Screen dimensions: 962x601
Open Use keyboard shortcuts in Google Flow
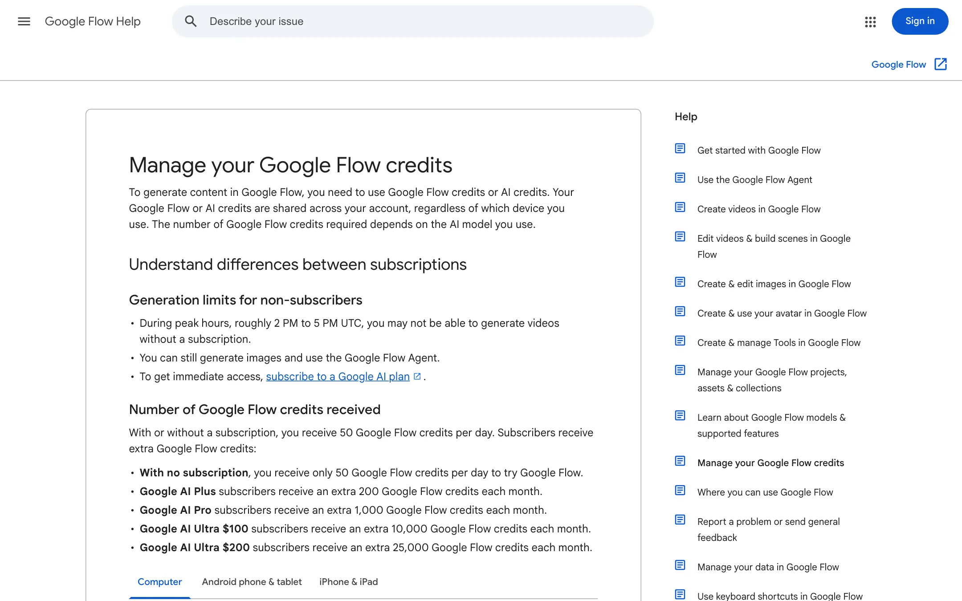point(779,596)
